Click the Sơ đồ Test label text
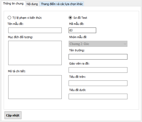The width and height of the screenshot is (142, 122). (x=80, y=18)
